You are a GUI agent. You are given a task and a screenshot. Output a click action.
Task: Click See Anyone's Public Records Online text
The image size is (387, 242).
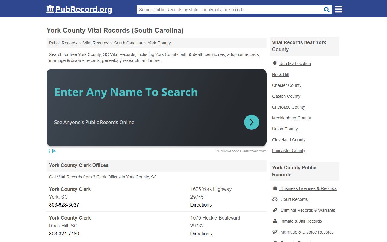click(94, 122)
